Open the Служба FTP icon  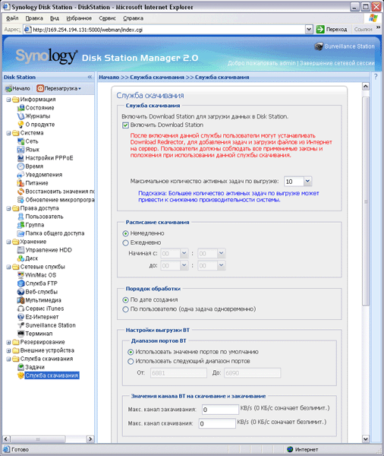[20, 283]
